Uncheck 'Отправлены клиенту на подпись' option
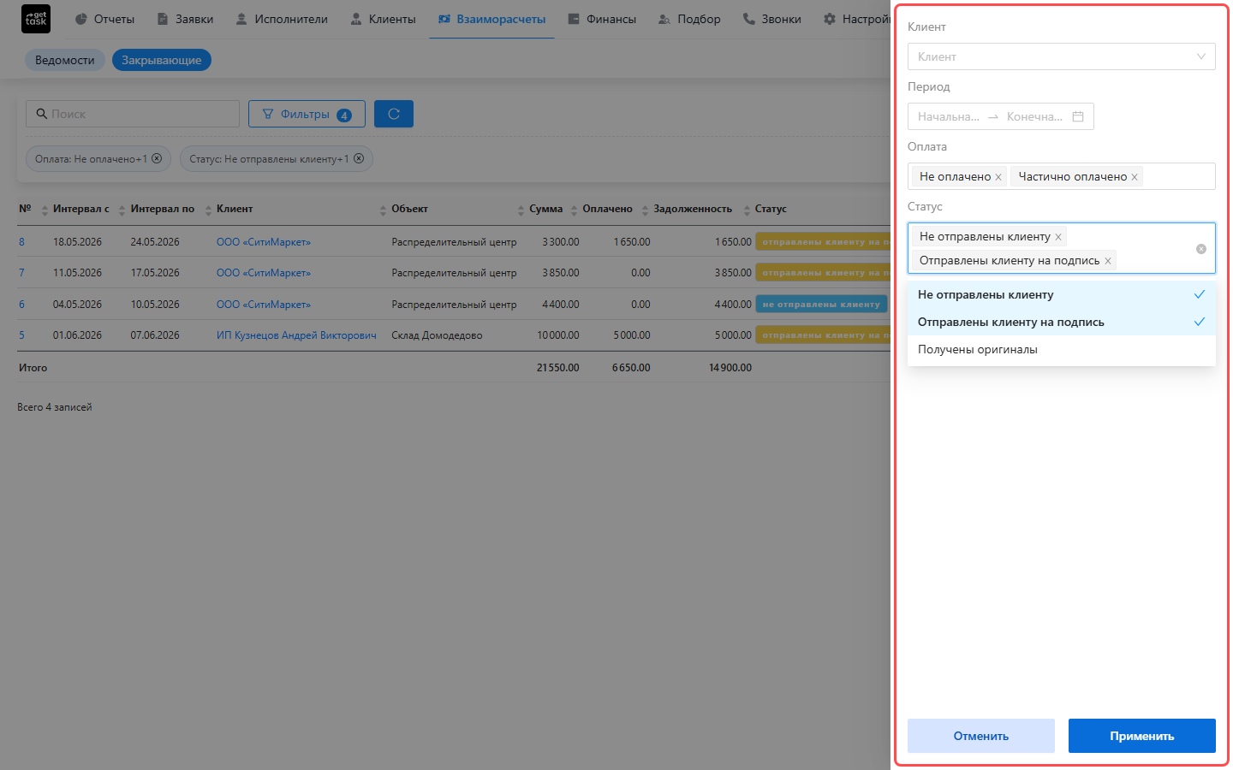Image resolution: width=1233 pixels, height=770 pixels. pos(1062,322)
